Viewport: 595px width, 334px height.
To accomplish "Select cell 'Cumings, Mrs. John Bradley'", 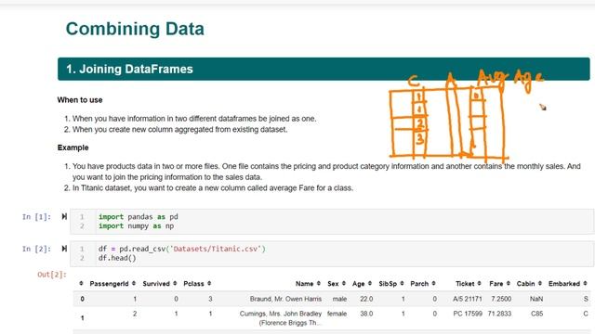I will tap(281, 314).
